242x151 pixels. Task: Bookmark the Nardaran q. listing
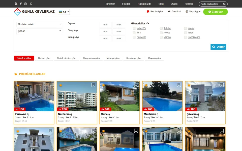point(93,85)
